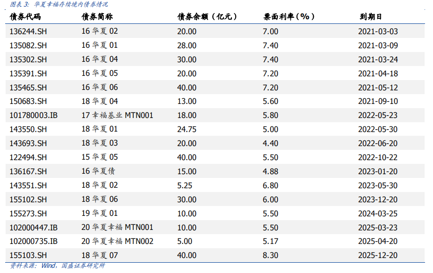Screen dimensions: 433x273
Task: Click bond name 16 华夏债
Action: coord(98,171)
